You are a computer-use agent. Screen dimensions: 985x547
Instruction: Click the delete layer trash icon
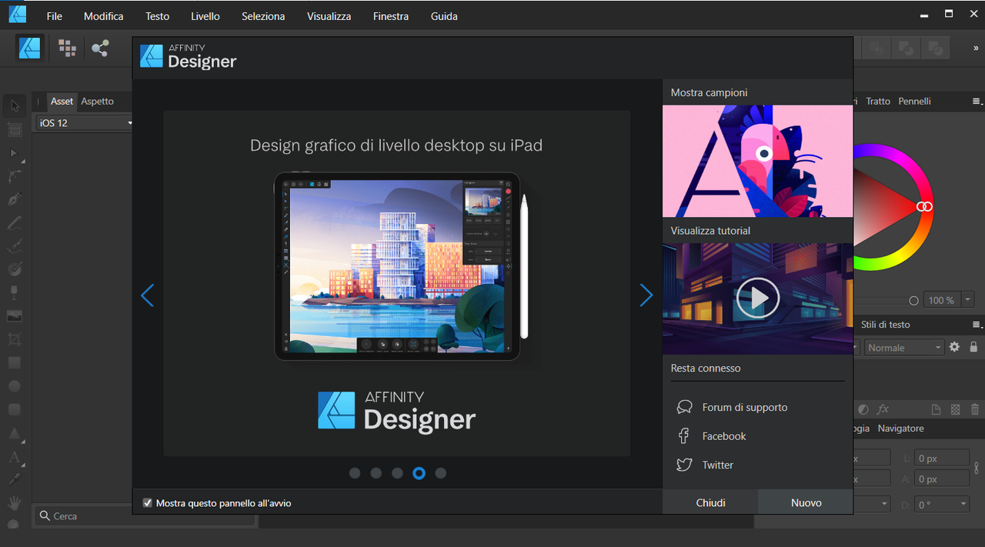tap(975, 409)
